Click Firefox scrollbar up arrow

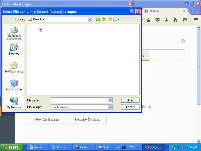tap(199, 27)
